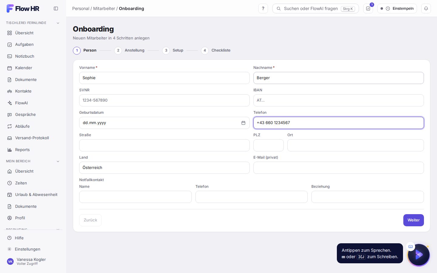Click the Notfallkontakt Beziehung field
Image resolution: width=437 pixels, height=273 pixels.
(x=368, y=197)
